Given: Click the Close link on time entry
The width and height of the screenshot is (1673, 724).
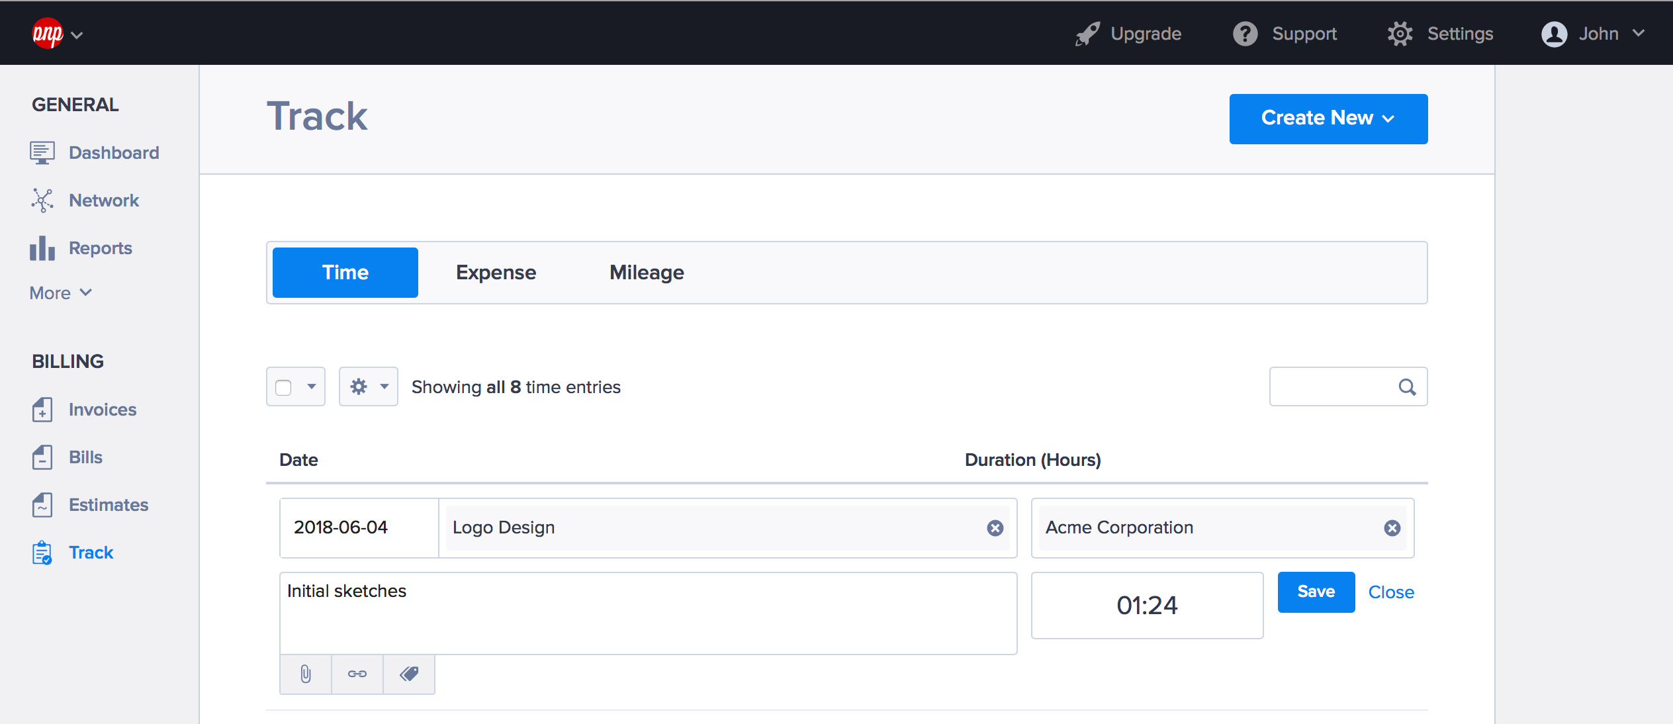Looking at the screenshot, I should click(1391, 592).
